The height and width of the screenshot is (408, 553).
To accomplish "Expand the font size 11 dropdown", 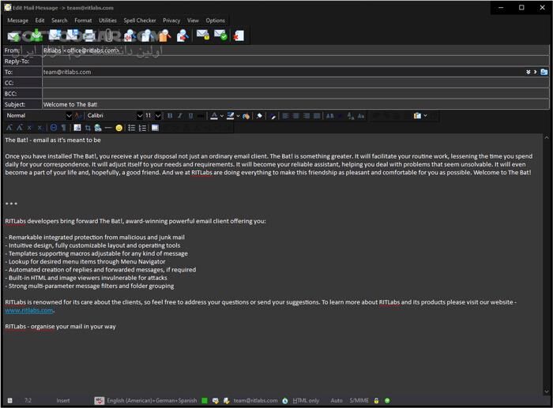I will point(158,116).
